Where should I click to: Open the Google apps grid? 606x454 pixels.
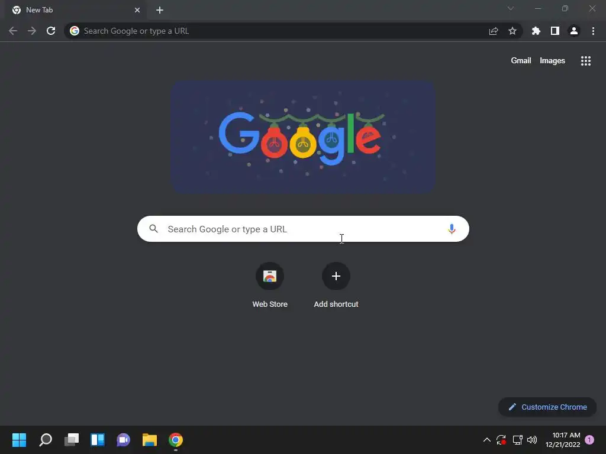coord(585,61)
